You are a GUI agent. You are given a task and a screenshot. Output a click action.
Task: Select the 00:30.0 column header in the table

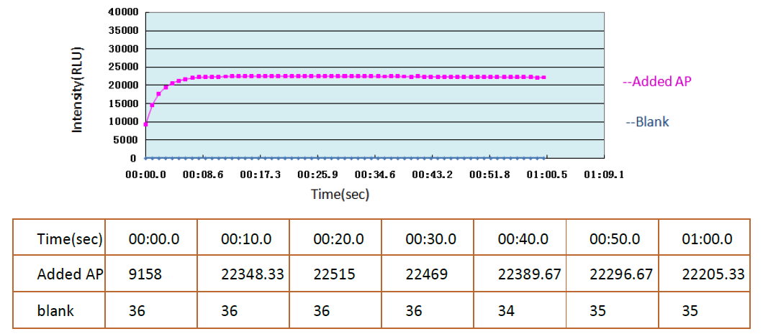click(x=430, y=238)
